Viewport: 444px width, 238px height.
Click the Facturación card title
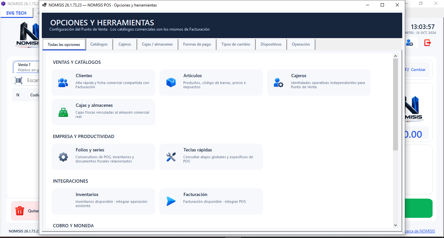point(195,194)
